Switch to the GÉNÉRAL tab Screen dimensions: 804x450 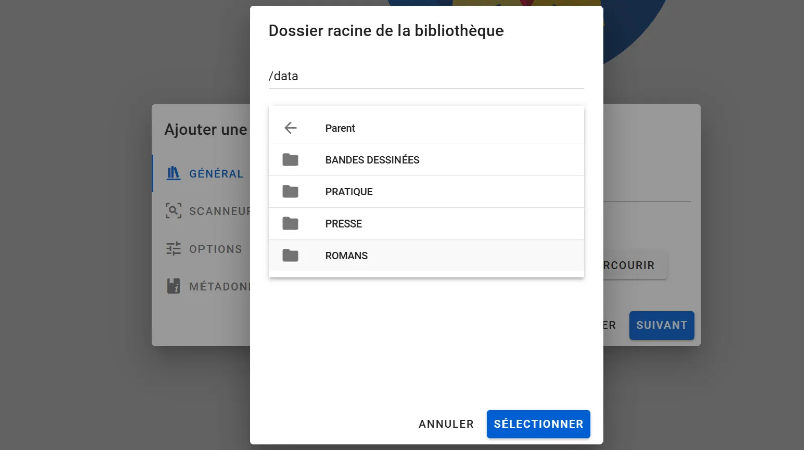point(216,174)
